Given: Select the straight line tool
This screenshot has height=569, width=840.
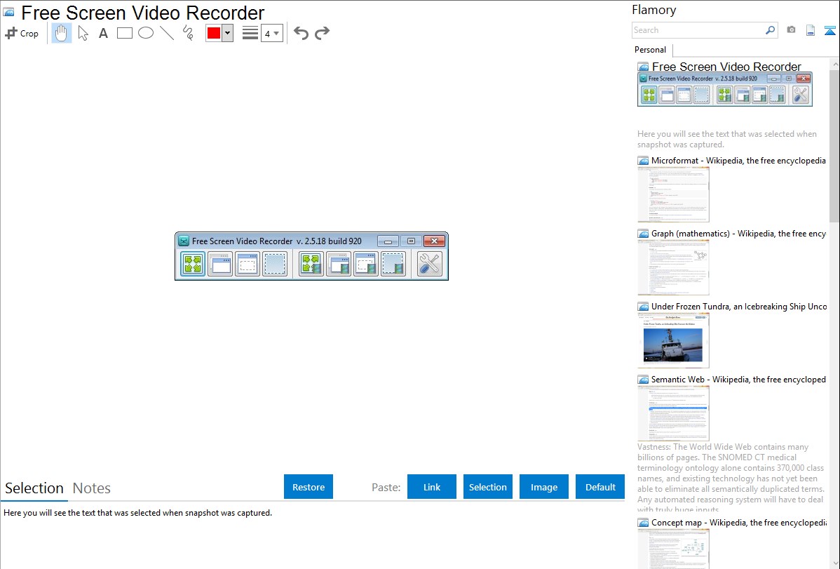Looking at the screenshot, I should 167,33.
